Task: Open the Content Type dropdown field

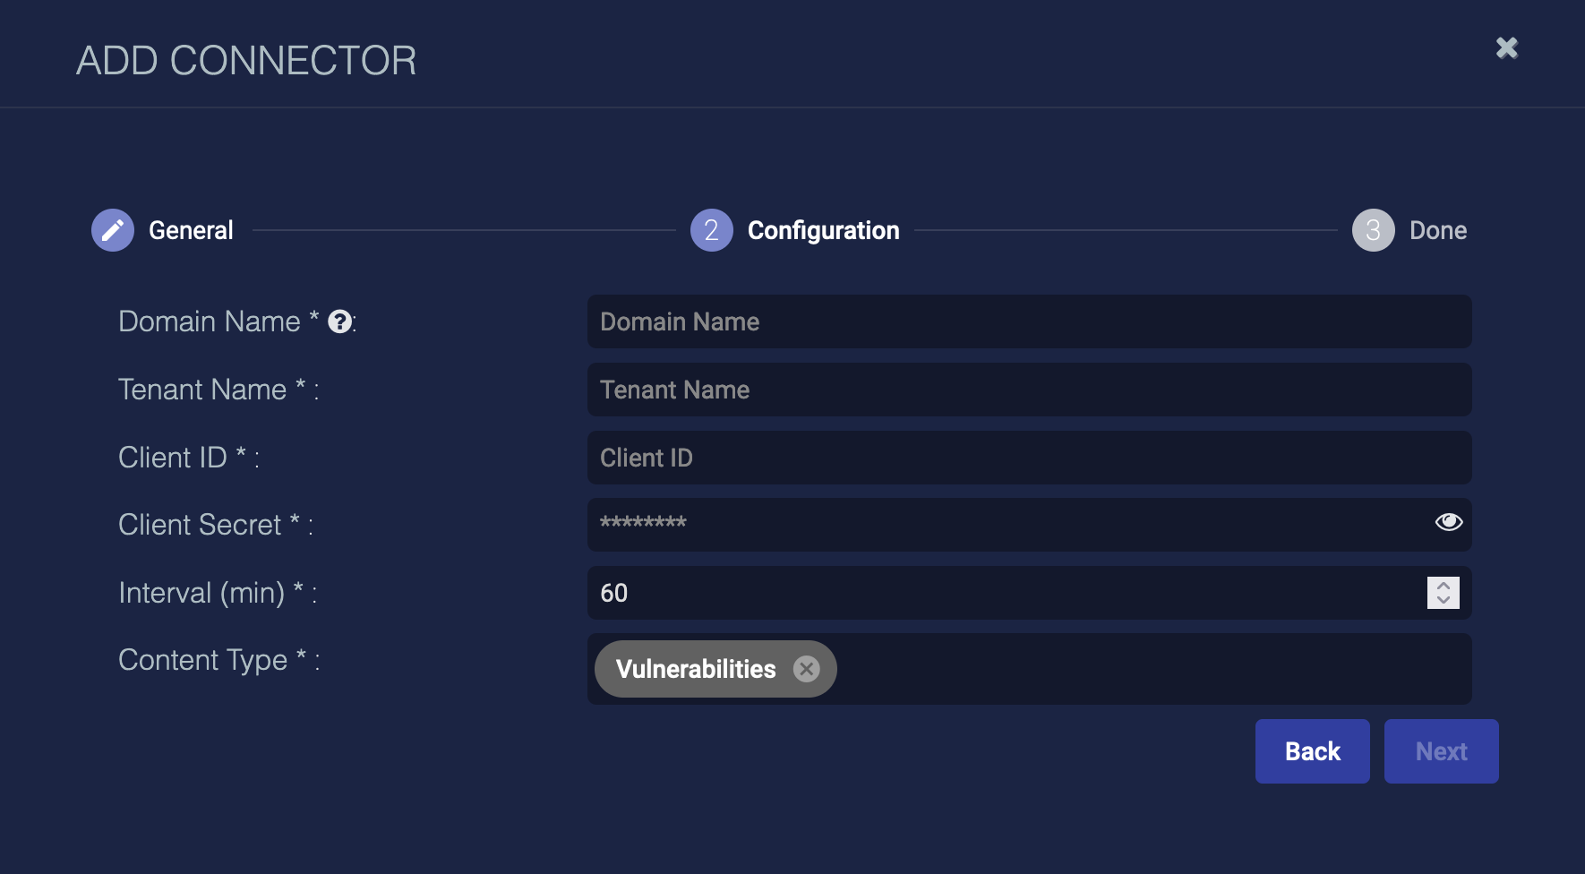Action: 1146,669
